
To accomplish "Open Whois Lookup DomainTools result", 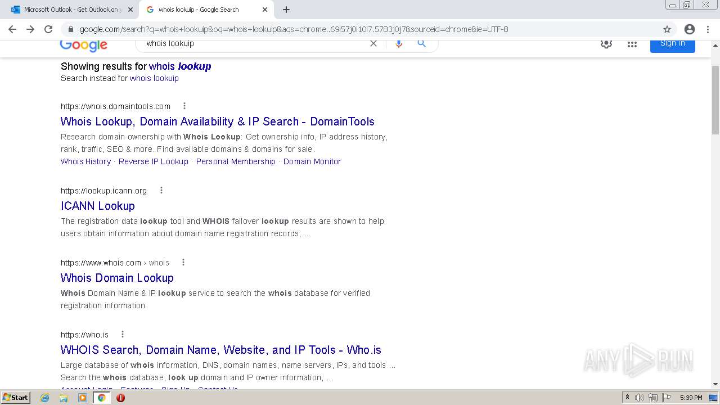I will pyautogui.click(x=218, y=121).
